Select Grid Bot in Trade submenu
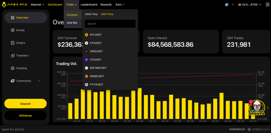 tap(72, 23)
